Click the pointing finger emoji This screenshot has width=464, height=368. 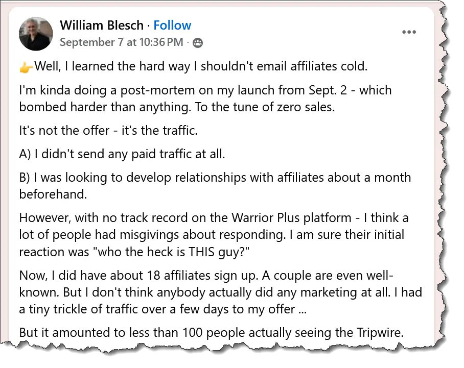point(26,67)
